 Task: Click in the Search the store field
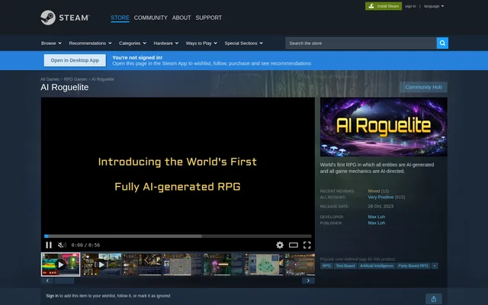[x=361, y=43]
